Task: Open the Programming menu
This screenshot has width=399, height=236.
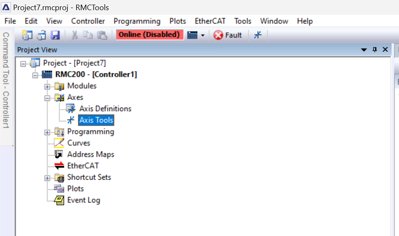Action: [137, 21]
